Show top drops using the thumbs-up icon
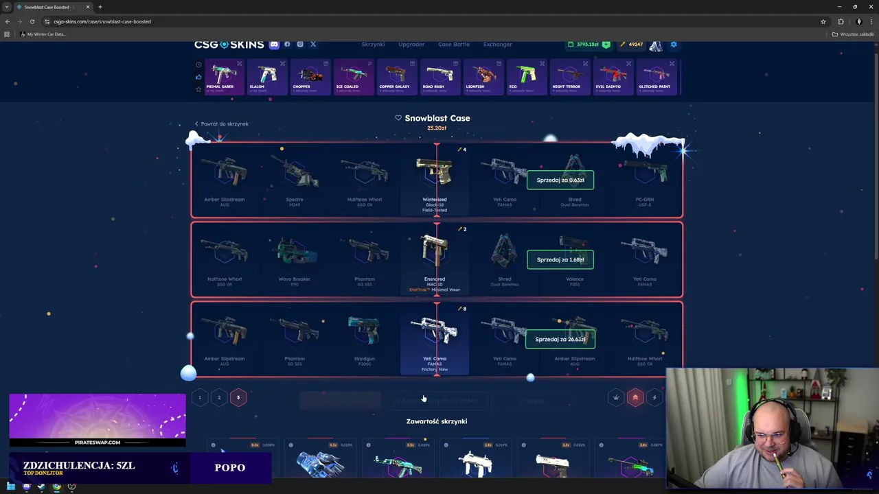This screenshot has height=494, width=879. 198,77
